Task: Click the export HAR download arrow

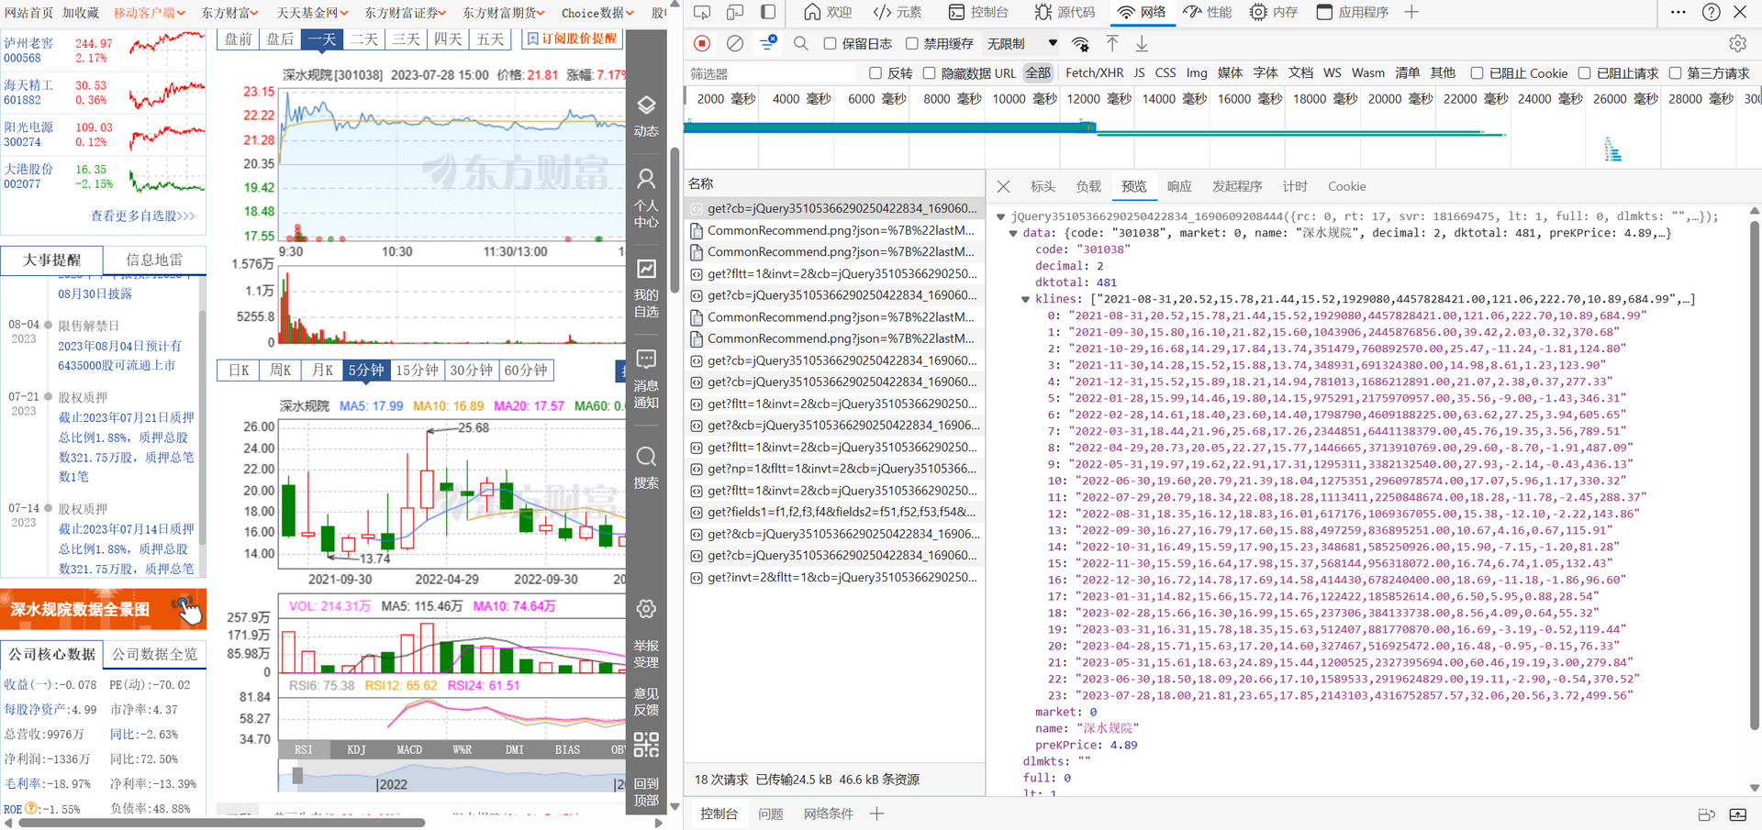Action: click(1142, 43)
